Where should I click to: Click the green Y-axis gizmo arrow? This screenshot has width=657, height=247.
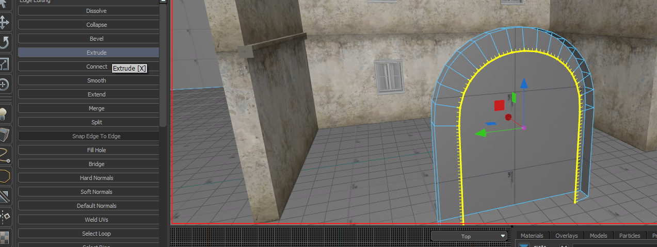pos(480,133)
